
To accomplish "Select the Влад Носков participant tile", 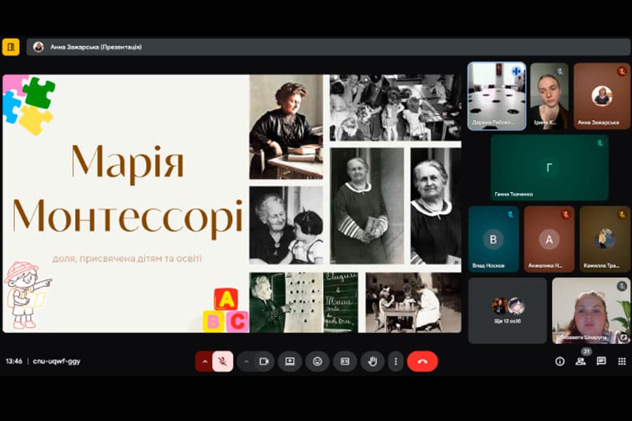I will (x=494, y=239).
